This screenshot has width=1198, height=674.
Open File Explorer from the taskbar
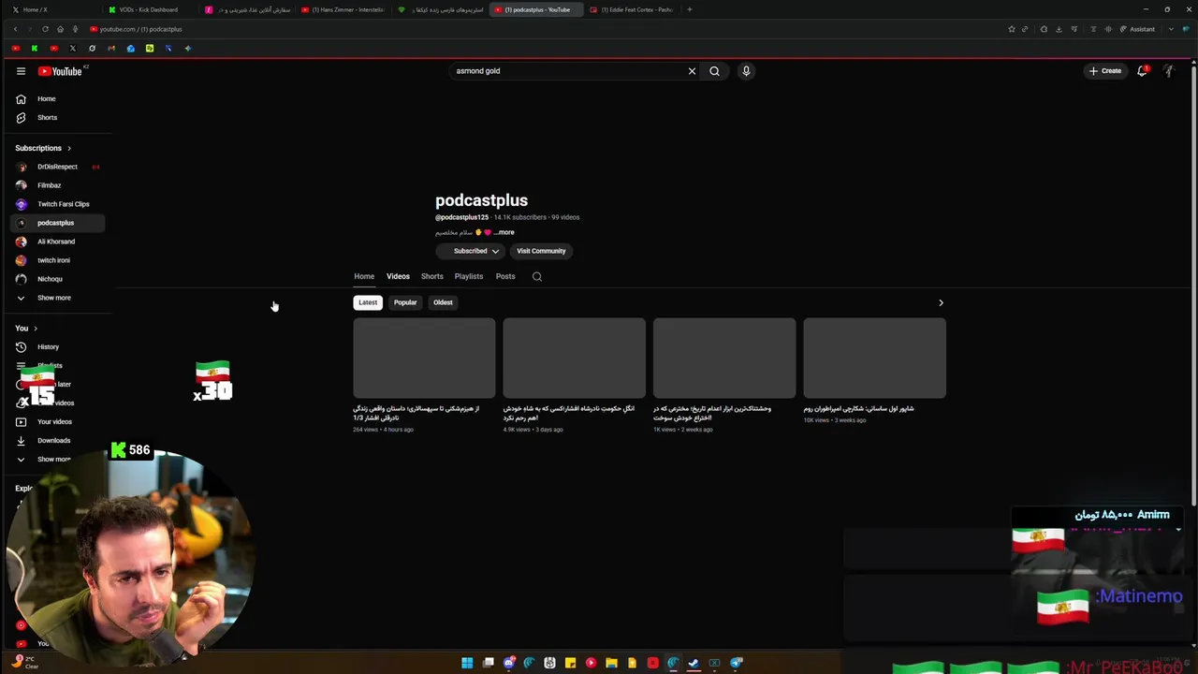point(611,663)
